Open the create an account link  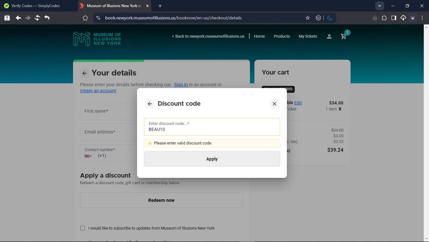pos(98,91)
